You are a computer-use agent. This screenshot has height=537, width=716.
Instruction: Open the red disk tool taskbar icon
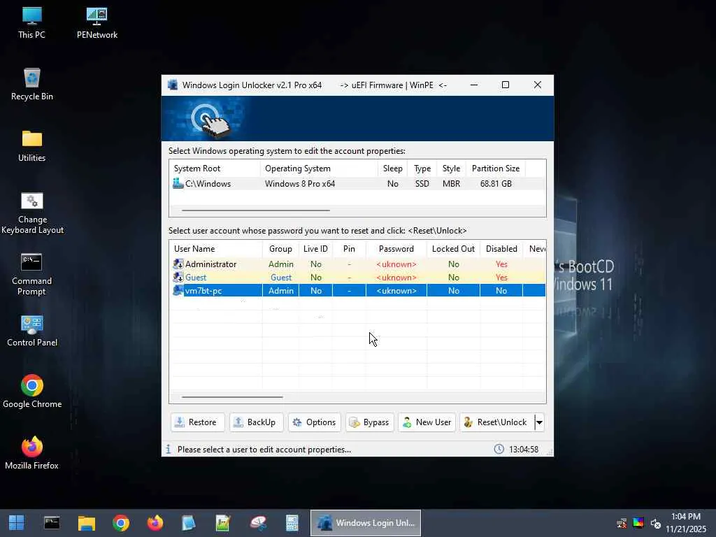click(x=258, y=523)
